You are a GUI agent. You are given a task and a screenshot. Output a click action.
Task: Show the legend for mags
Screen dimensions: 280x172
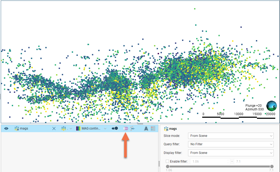click(153, 128)
